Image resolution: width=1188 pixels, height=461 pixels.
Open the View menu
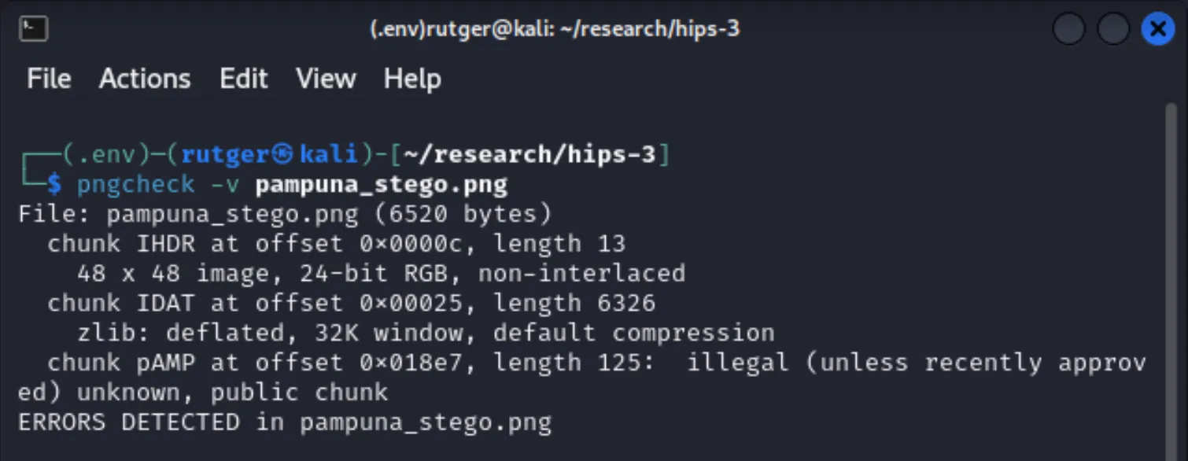point(326,78)
